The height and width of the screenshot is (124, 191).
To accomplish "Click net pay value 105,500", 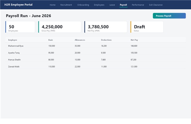I will tap(134, 53).
